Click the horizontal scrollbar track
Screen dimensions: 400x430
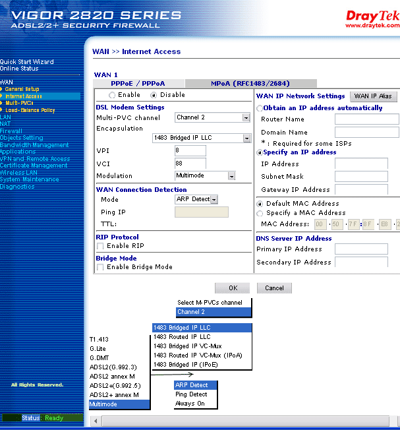[x=246, y=421]
